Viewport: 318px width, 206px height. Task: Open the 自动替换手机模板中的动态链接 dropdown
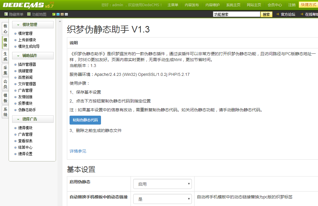tap(163, 199)
